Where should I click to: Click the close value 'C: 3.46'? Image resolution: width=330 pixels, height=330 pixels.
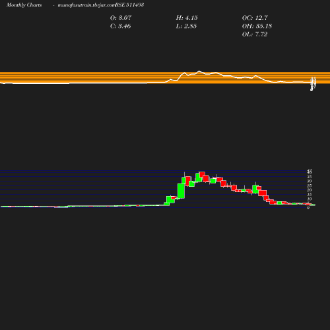tap(121, 26)
